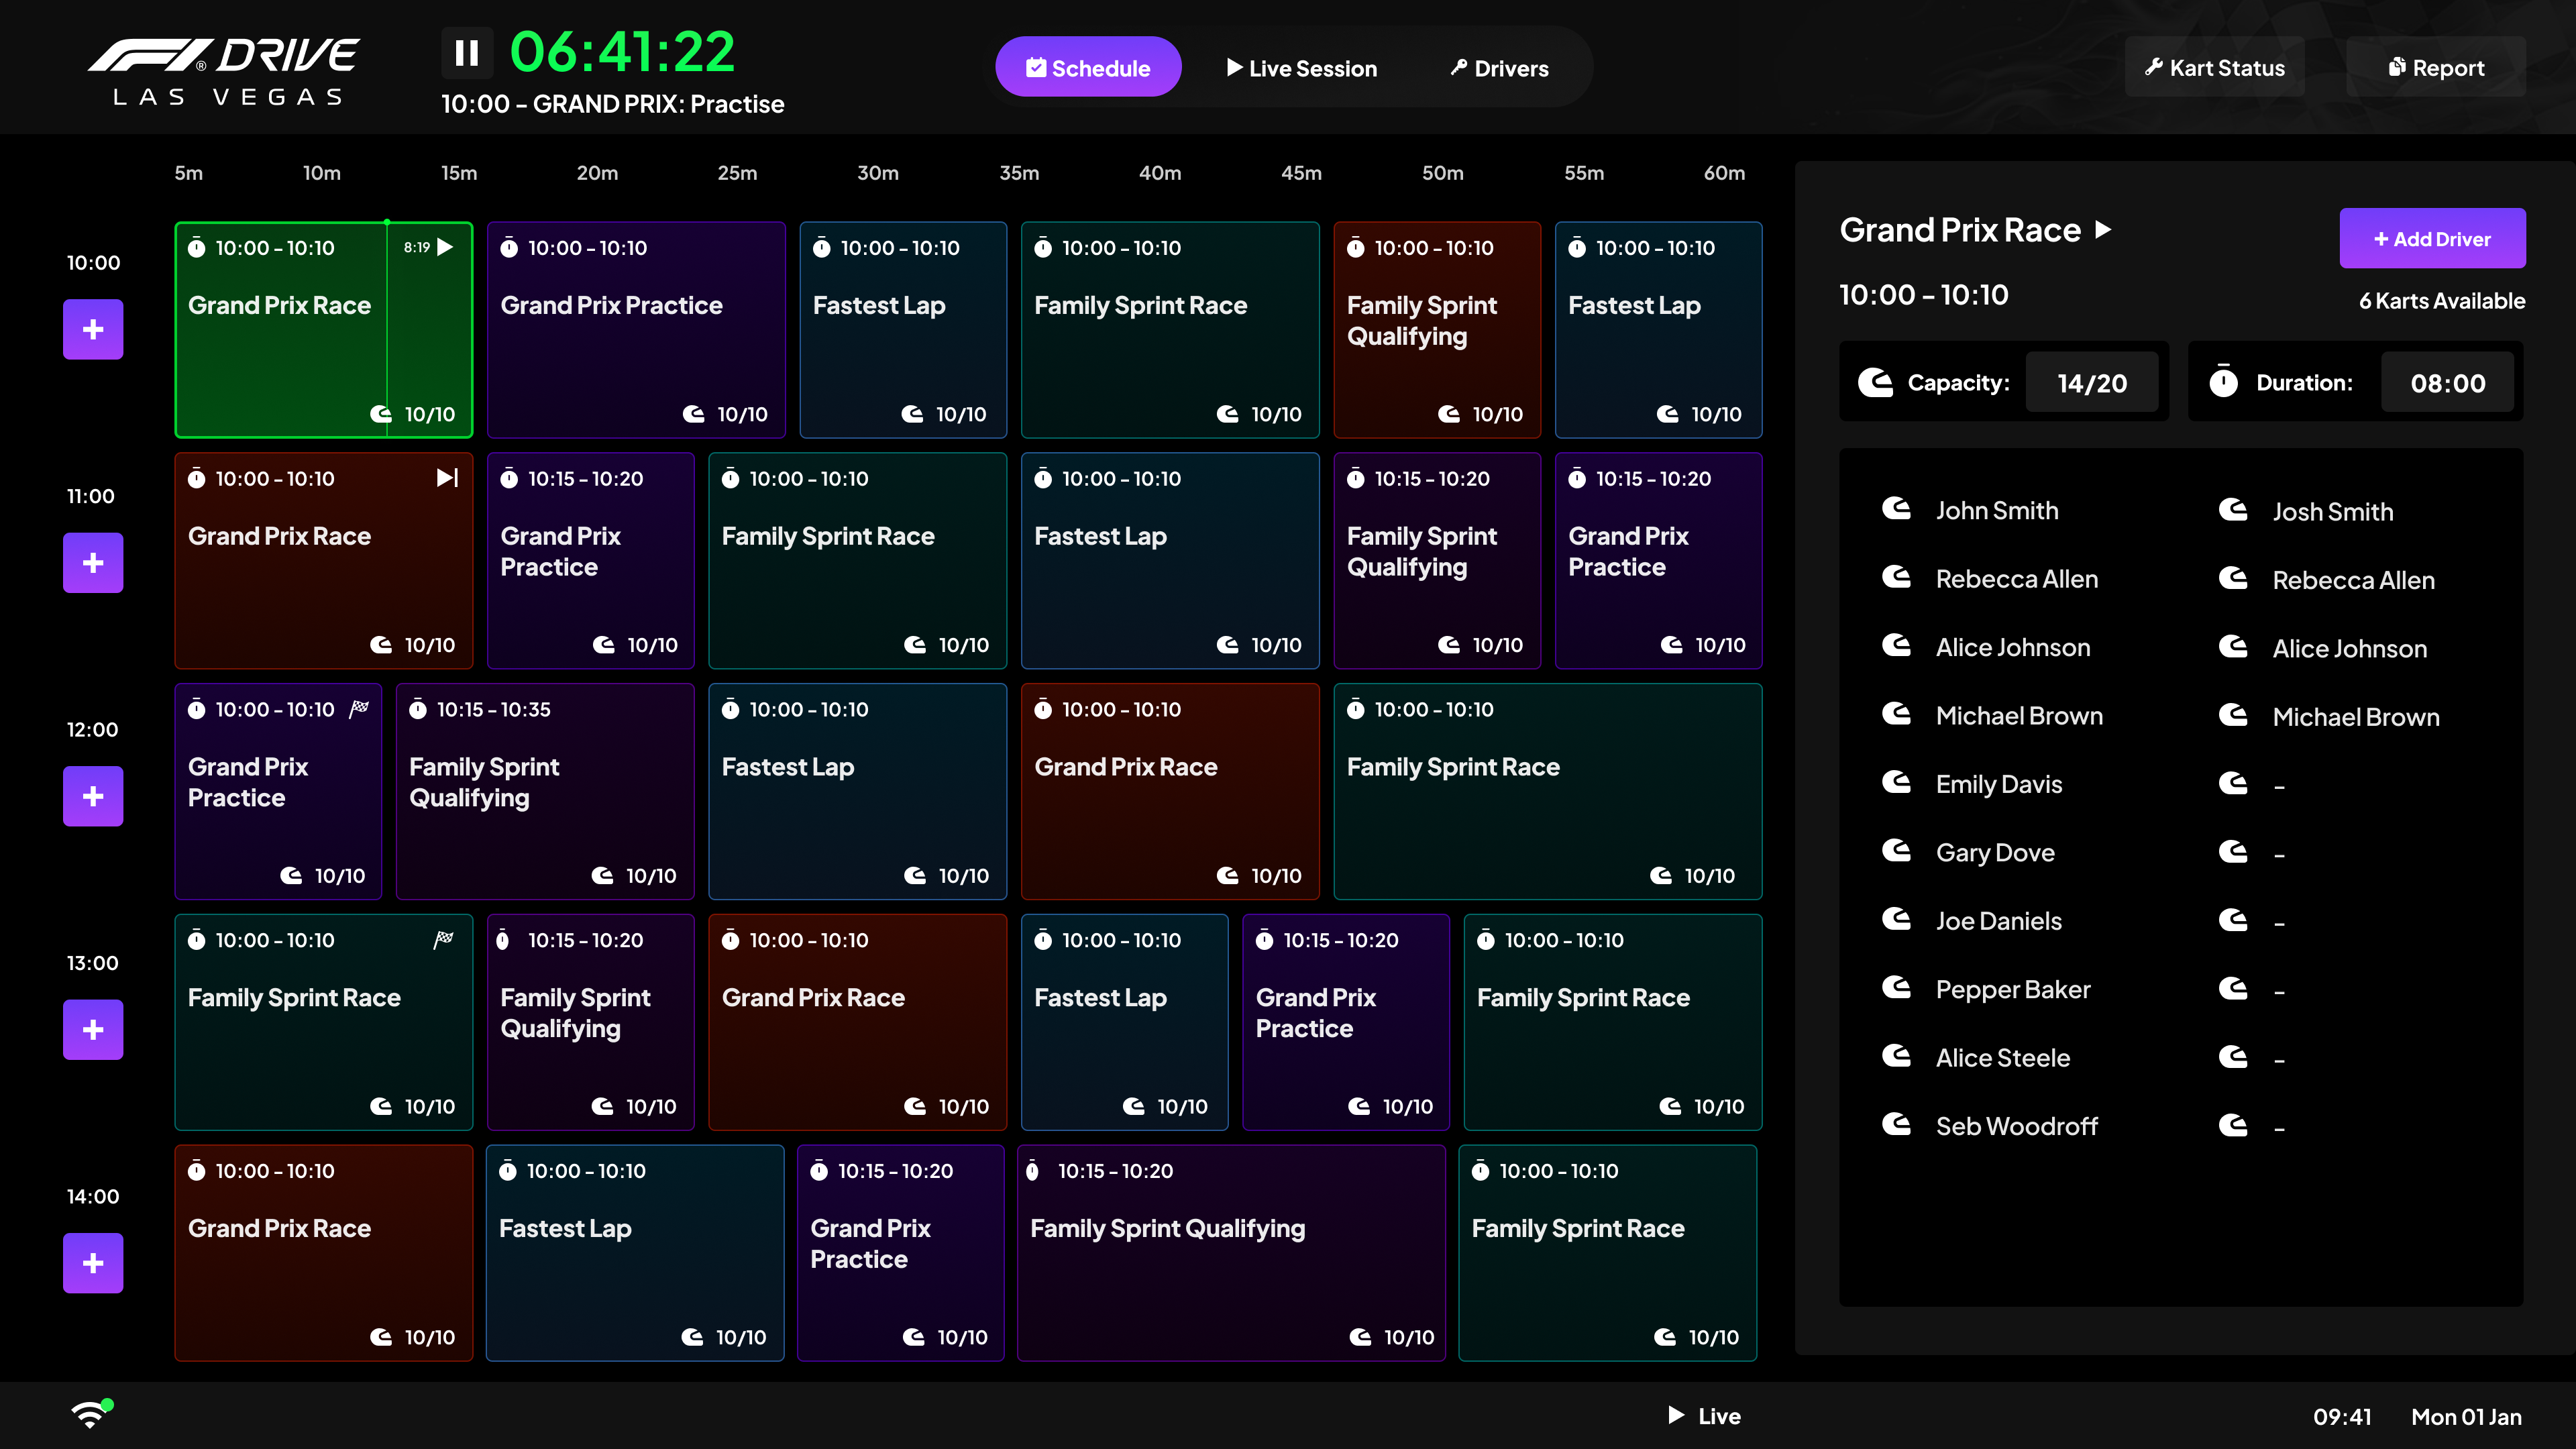Pause the session timer
The height and width of the screenshot is (1449, 2576).
pyautogui.click(x=466, y=53)
